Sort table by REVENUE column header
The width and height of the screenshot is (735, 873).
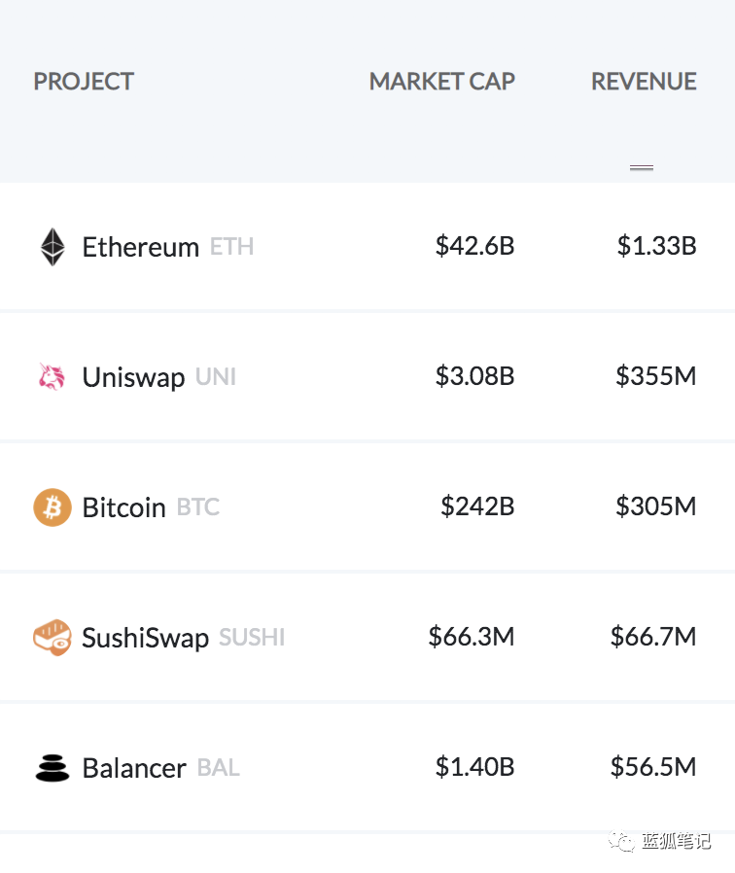coord(644,82)
